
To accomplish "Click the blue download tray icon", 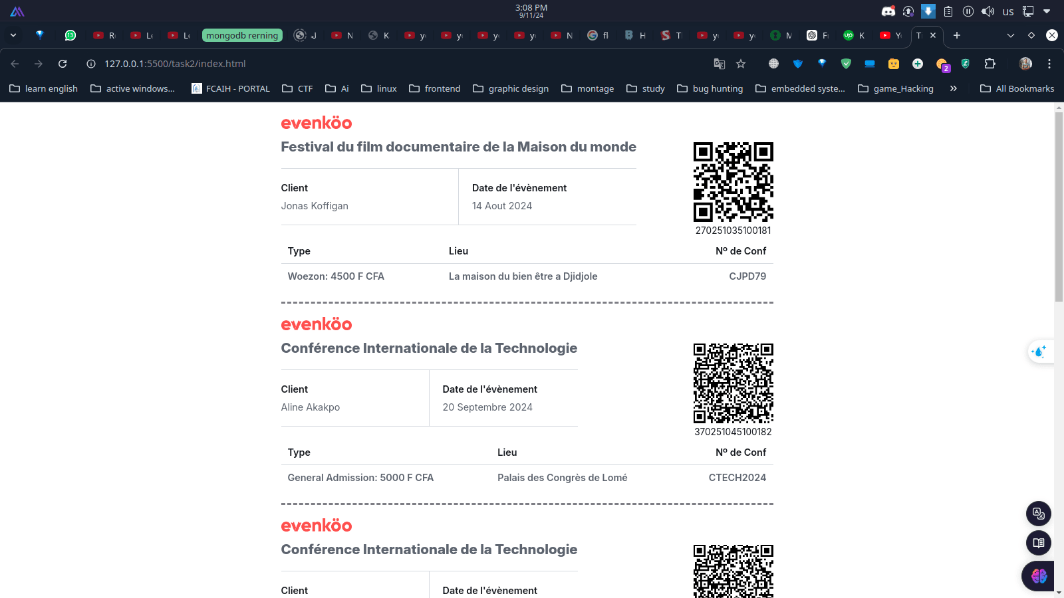I will 928,11.
